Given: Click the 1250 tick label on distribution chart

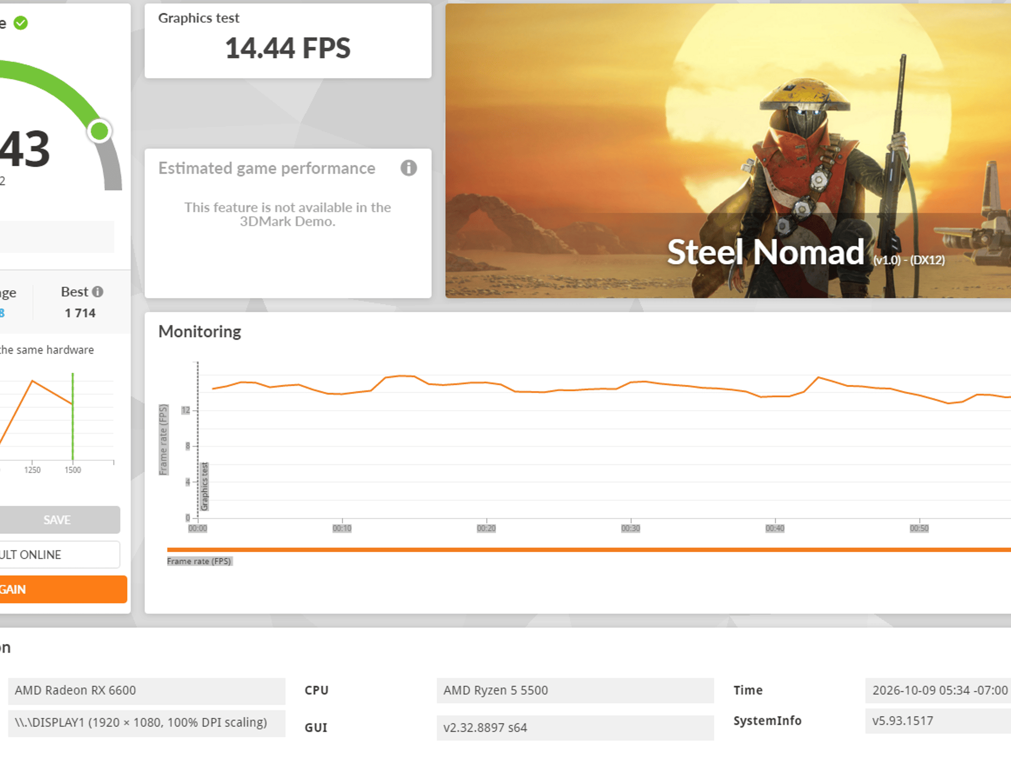Looking at the screenshot, I should (32, 470).
